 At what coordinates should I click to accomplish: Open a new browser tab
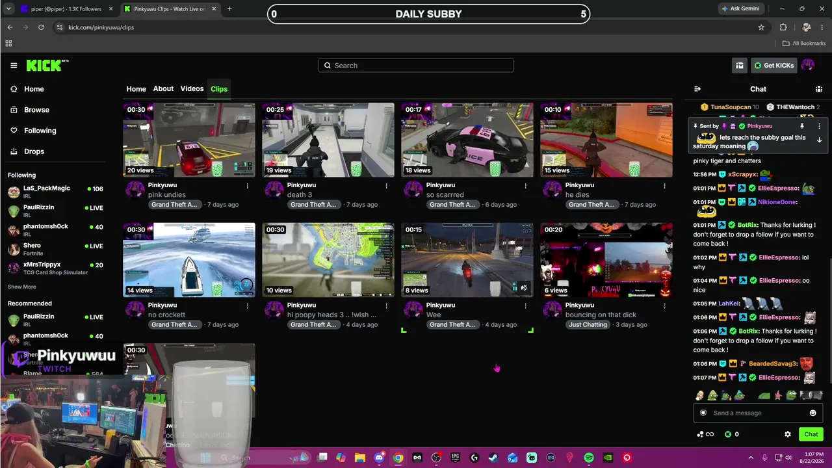[x=229, y=9]
